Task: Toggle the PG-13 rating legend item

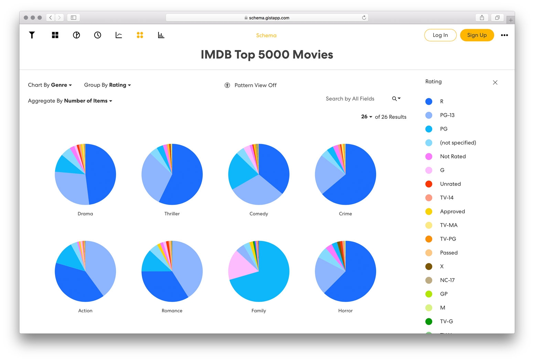Action: pos(440,115)
